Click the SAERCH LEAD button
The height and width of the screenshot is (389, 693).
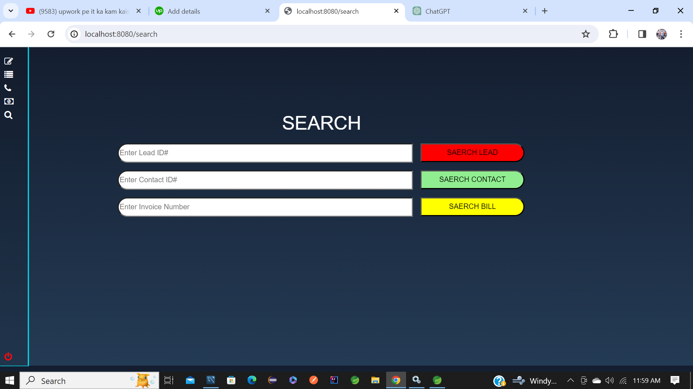coord(472,153)
